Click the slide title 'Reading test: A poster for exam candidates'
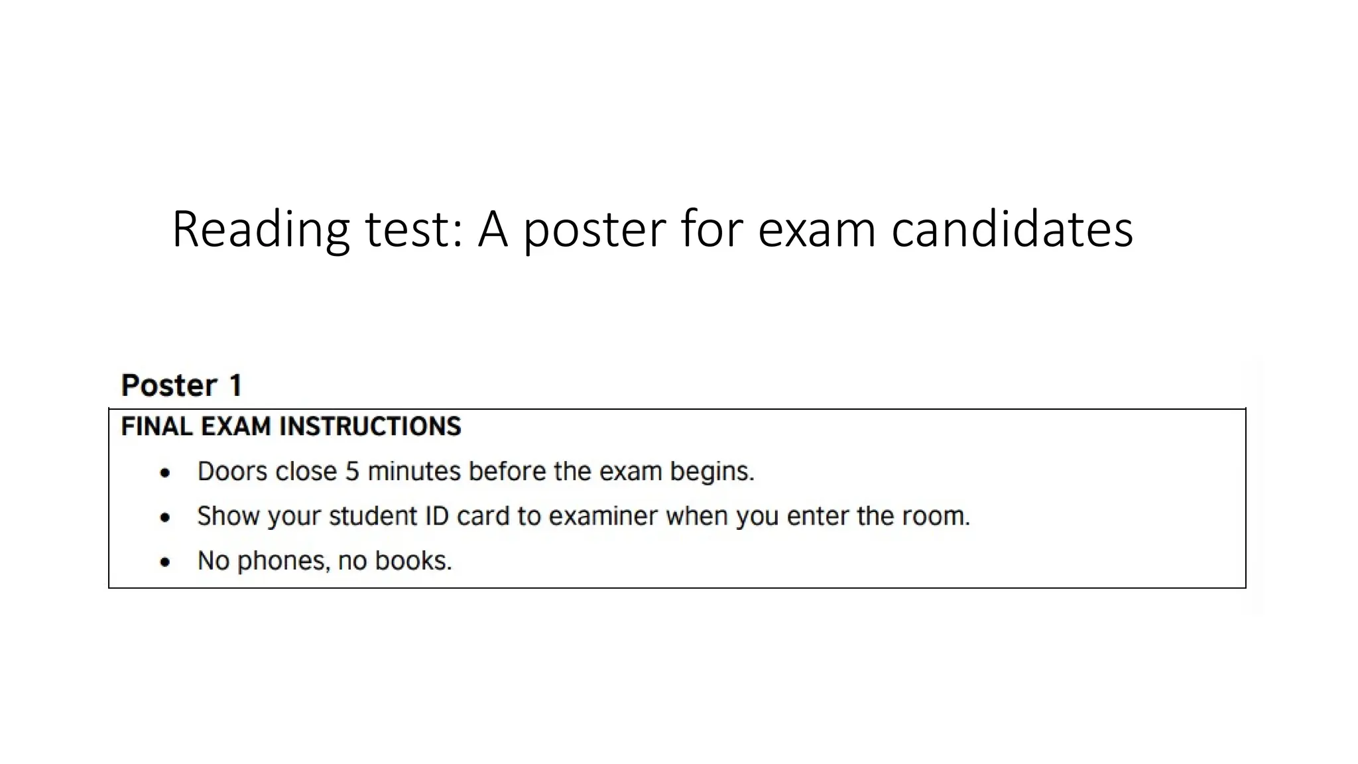Image resolution: width=1358 pixels, height=764 pixels. click(652, 229)
